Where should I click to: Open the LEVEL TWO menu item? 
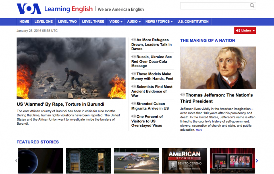click(x=67, y=21)
